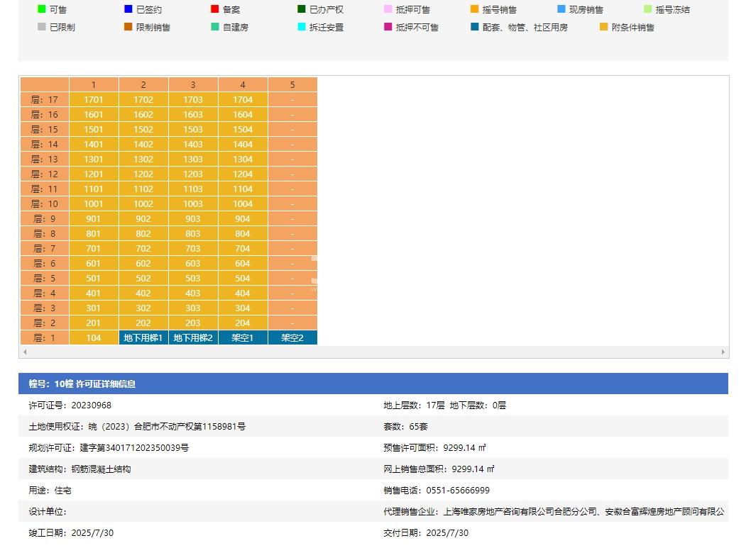Screen dimensions: 751x548
Task: Click the 层: 10 row label
Action: (45, 203)
